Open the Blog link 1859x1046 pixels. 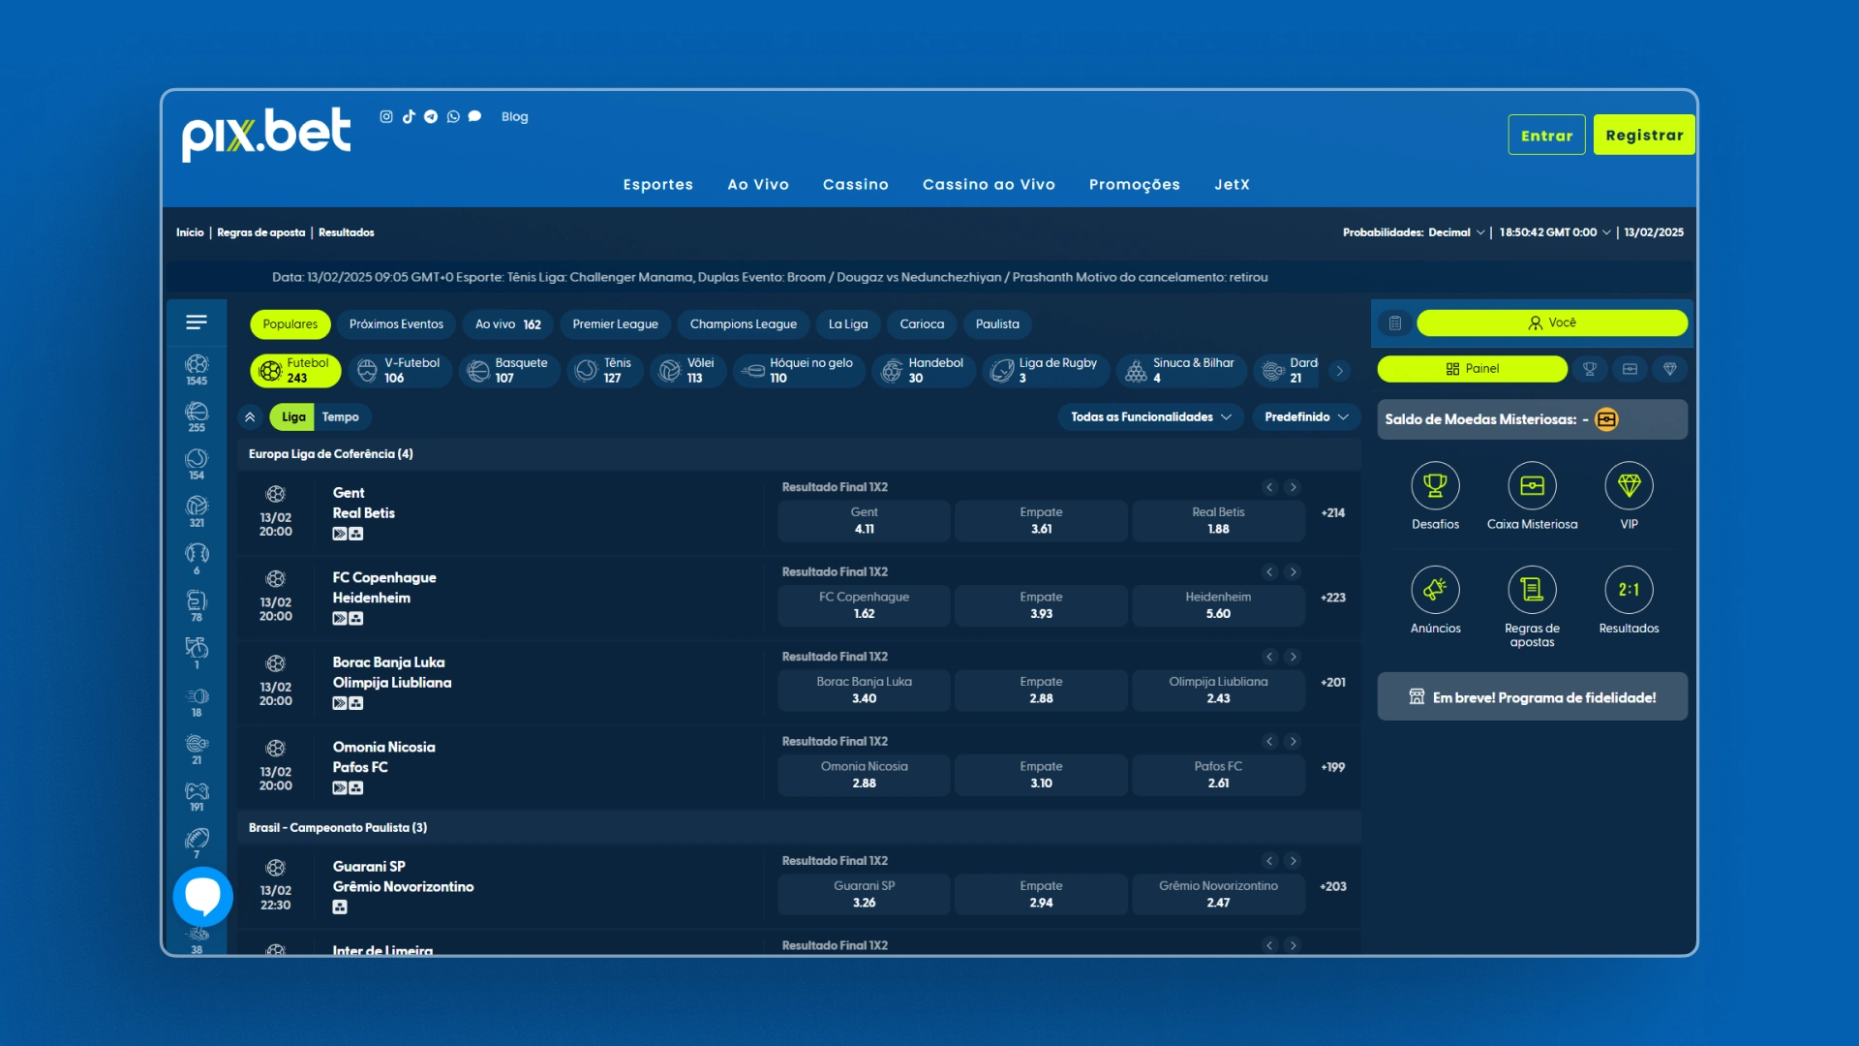point(514,117)
